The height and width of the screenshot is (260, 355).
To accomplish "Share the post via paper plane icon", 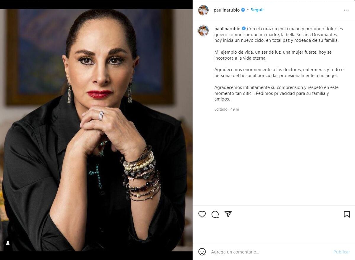I will [x=228, y=214].
